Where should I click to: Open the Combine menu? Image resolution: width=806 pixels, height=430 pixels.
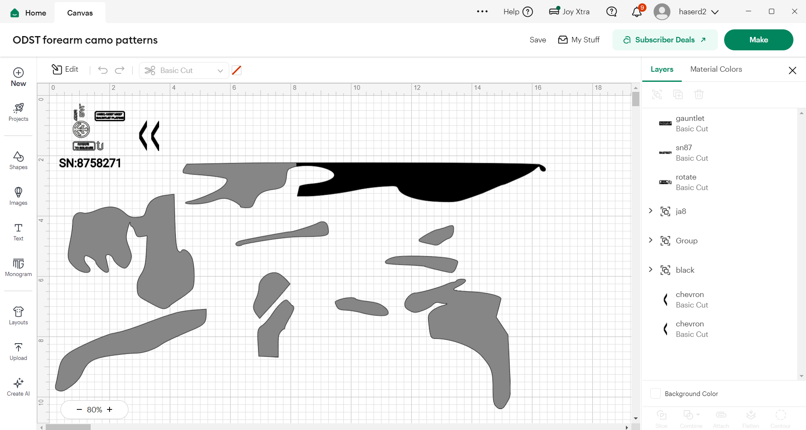point(691,418)
